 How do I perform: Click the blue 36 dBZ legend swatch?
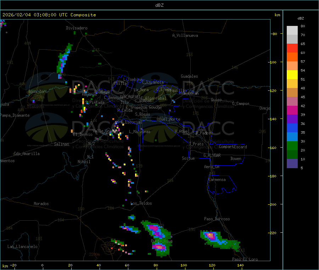tap(292, 128)
